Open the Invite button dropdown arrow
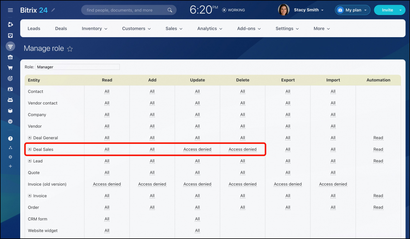 coord(400,10)
